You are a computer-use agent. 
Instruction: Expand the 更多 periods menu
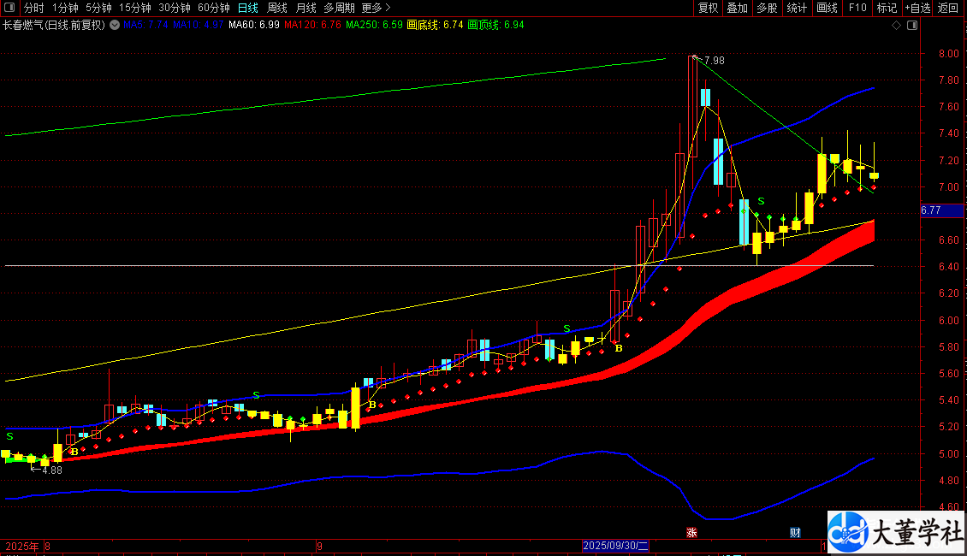(376, 8)
